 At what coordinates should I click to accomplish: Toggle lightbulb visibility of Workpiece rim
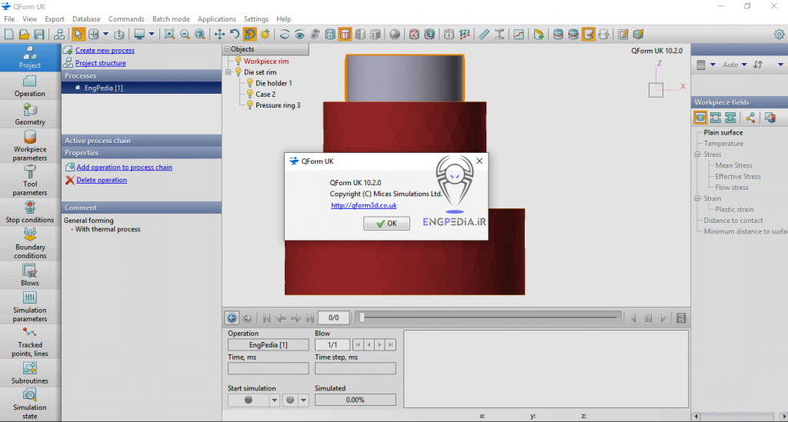[238, 61]
